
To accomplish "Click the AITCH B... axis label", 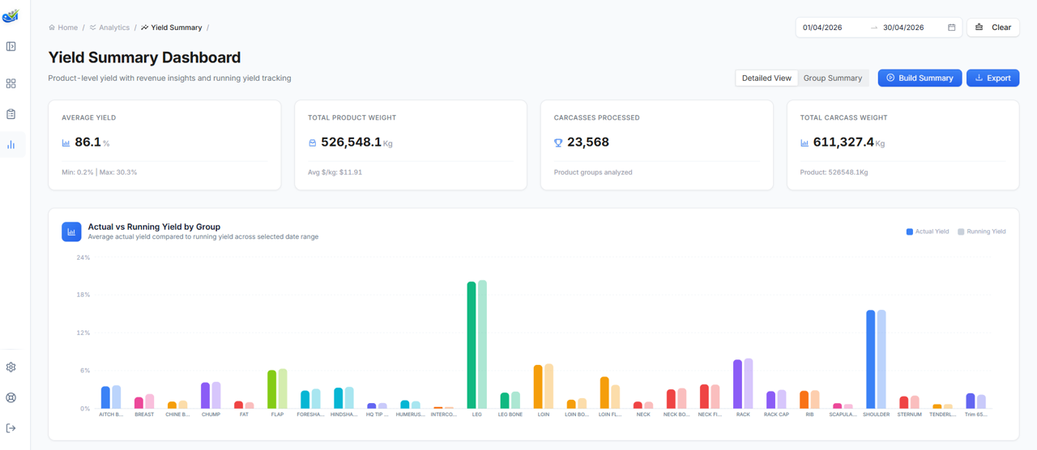I will point(111,414).
